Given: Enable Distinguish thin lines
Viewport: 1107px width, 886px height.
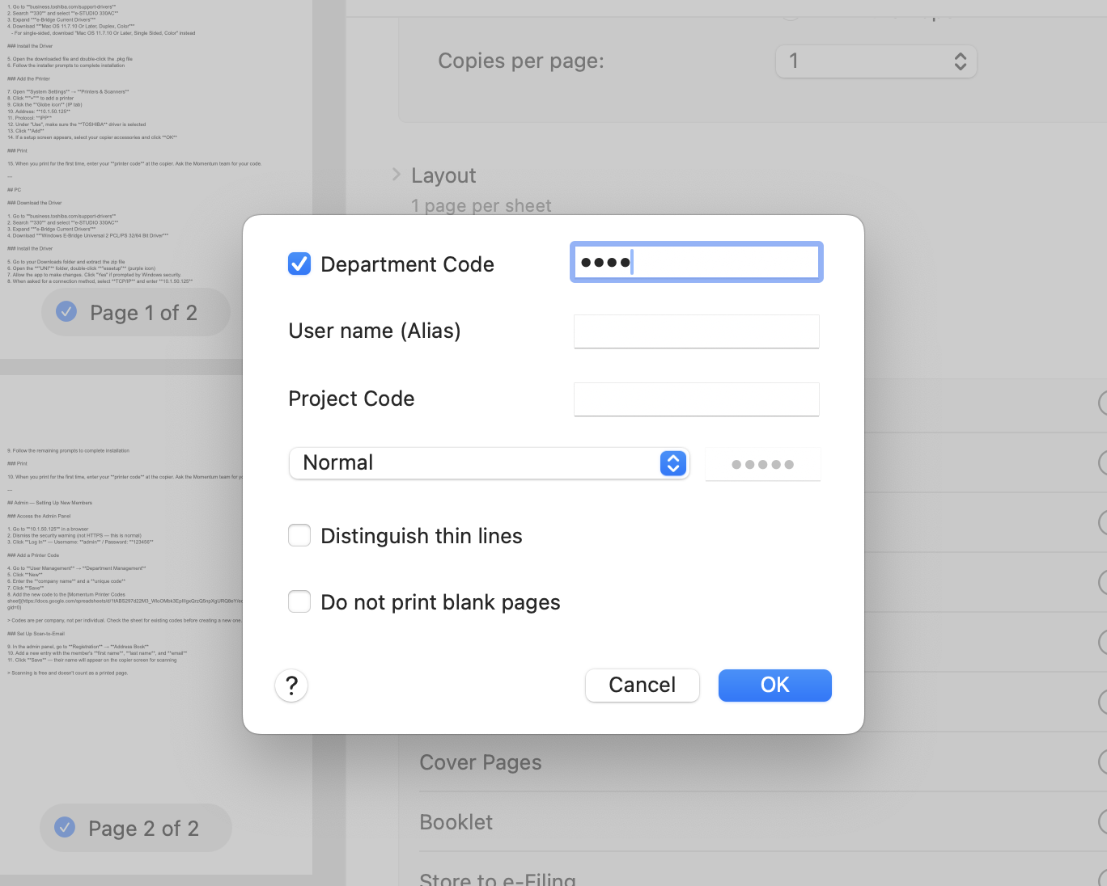Looking at the screenshot, I should (299, 535).
